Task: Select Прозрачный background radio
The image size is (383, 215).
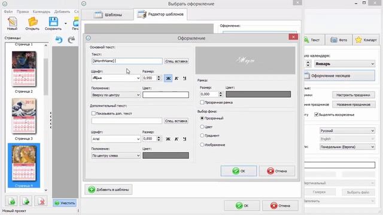Action: [202, 118]
